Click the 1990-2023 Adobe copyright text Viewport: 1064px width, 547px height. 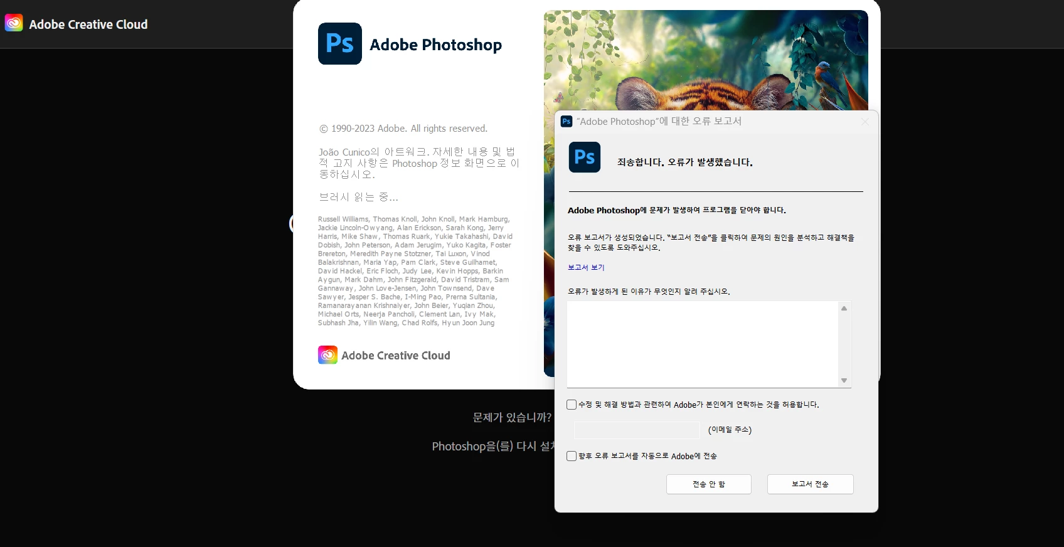tap(403, 129)
